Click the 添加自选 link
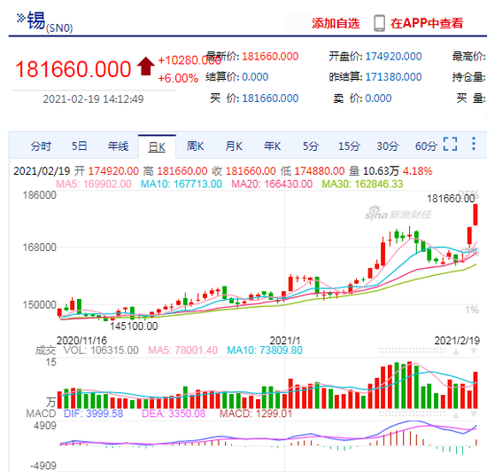 [x=336, y=23]
